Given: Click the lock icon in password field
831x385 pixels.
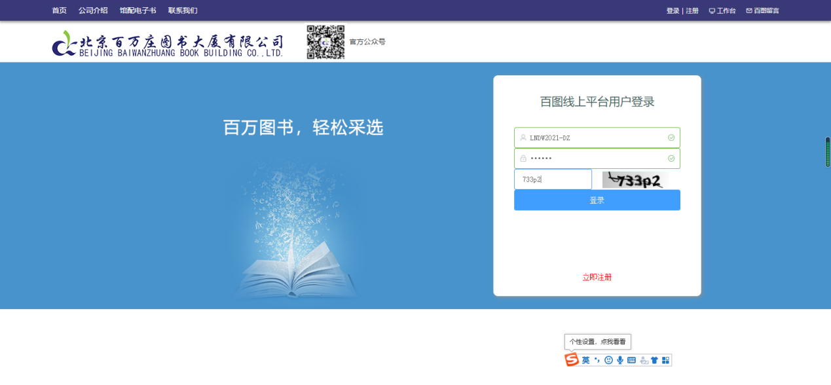Looking at the screenshot, I should pyautogui.click(x=523, y=158).
